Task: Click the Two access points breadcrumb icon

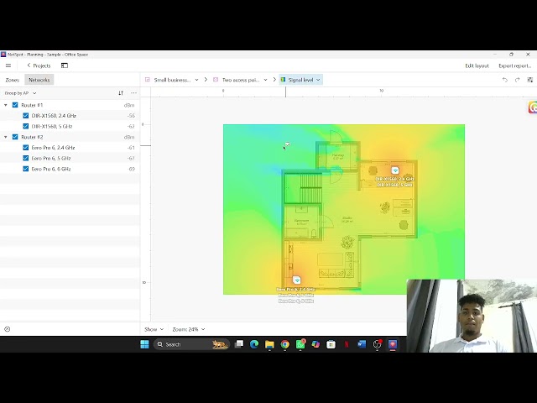Action: pyautogui.click(x=216, y=80)
